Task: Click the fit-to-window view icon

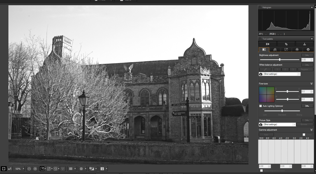Action: pos(3,169)
